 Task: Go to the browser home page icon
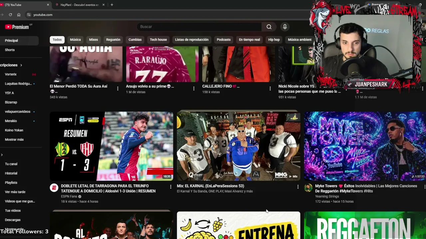[x=19, y=15]
